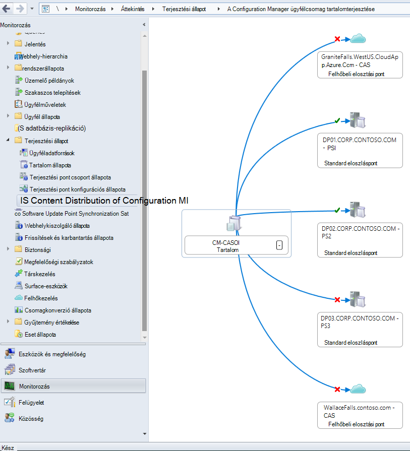Click red X failure status for DP03
410x451 pixels.
click(x=337, y=300)
